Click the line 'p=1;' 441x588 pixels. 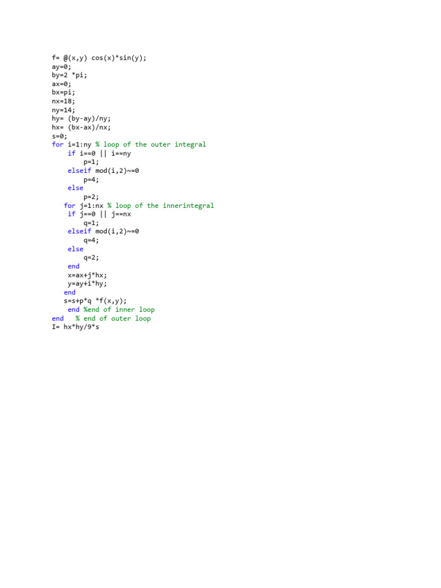click(x=91, y=163)
